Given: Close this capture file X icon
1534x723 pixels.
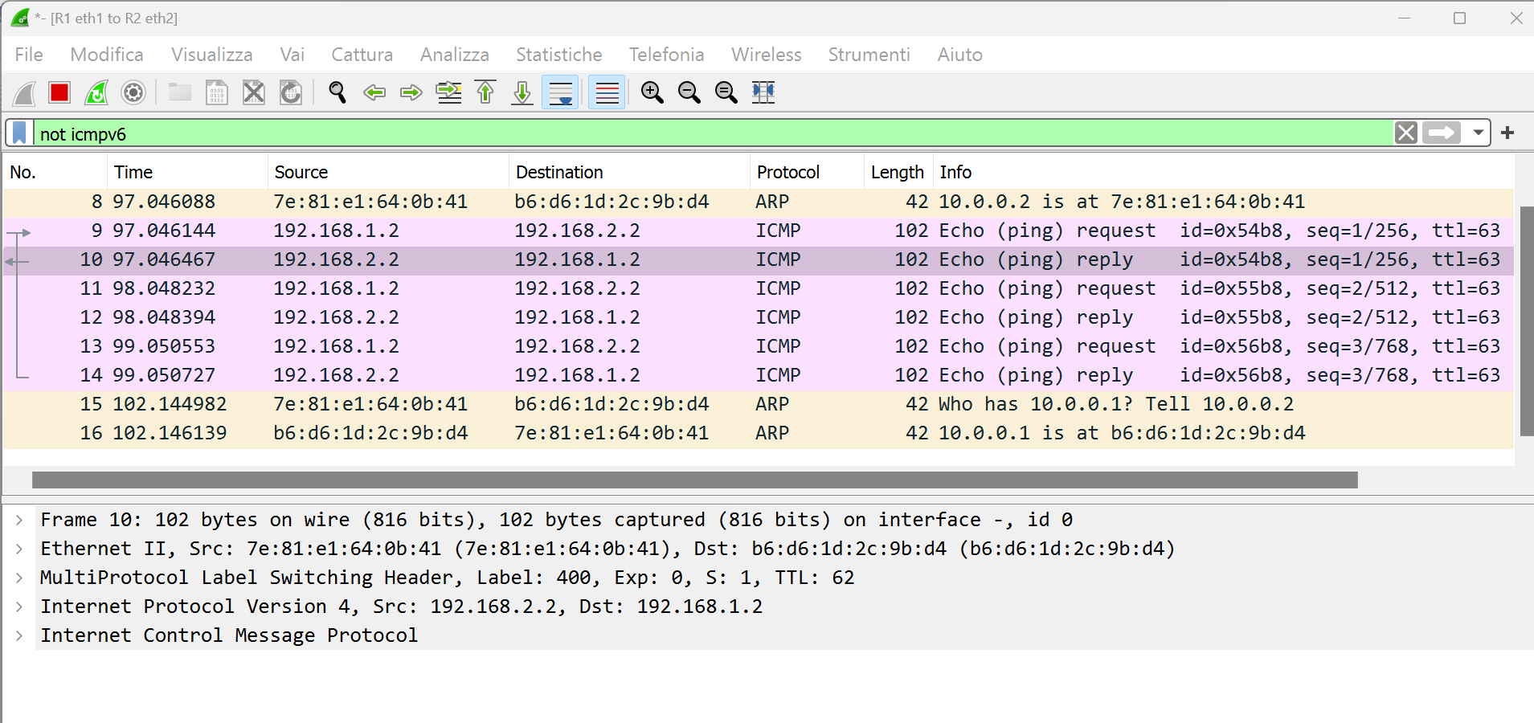Looking at the screenshot, I should tap(254, 92).
